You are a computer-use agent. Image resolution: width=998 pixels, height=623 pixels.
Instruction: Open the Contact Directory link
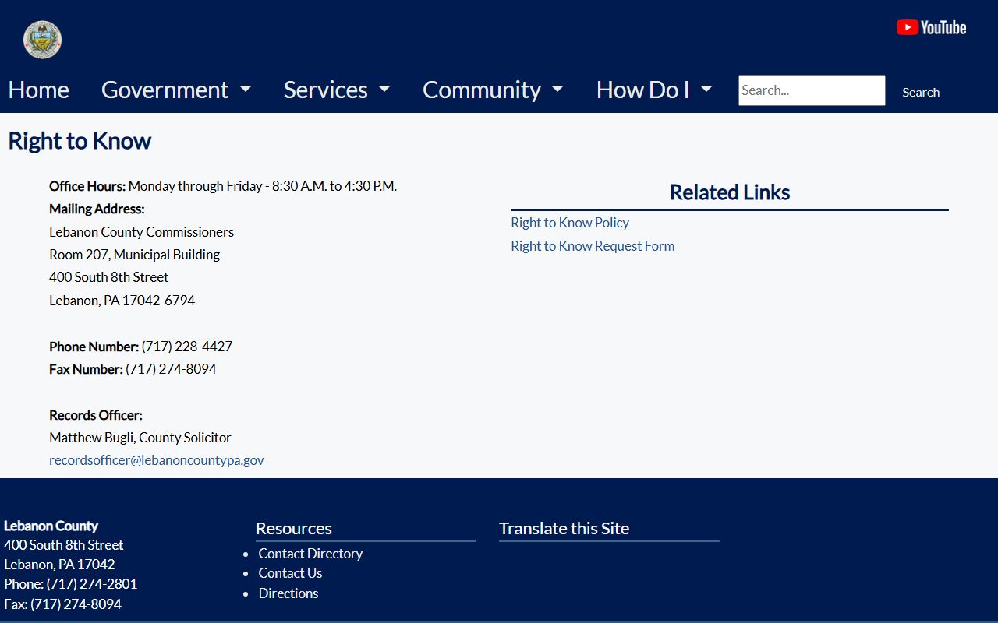pyautogui.click(x=310, y=554)
